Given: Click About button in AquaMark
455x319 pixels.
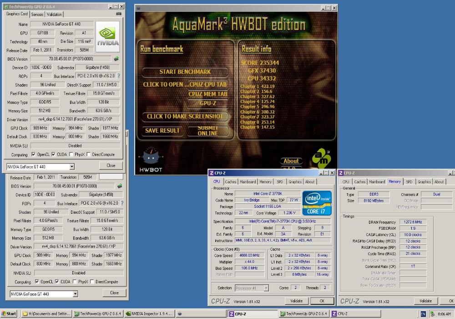Looking at the screenshot, I should point(291,161).
